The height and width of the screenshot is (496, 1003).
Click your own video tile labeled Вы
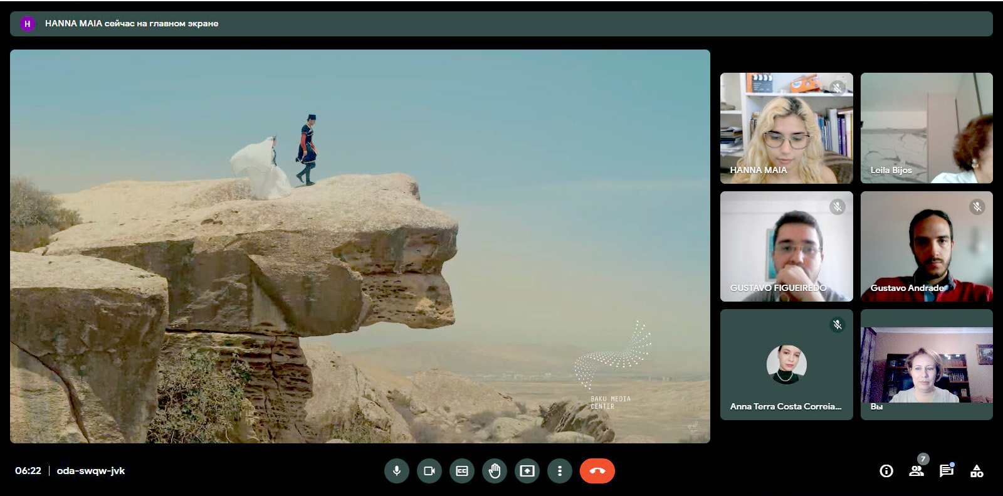927,364
